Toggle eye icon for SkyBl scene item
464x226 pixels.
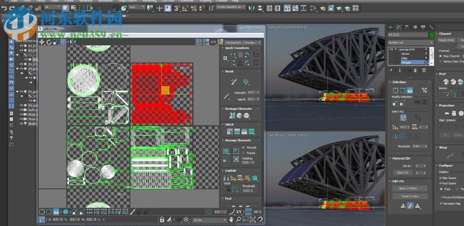[x=21, y=123]
